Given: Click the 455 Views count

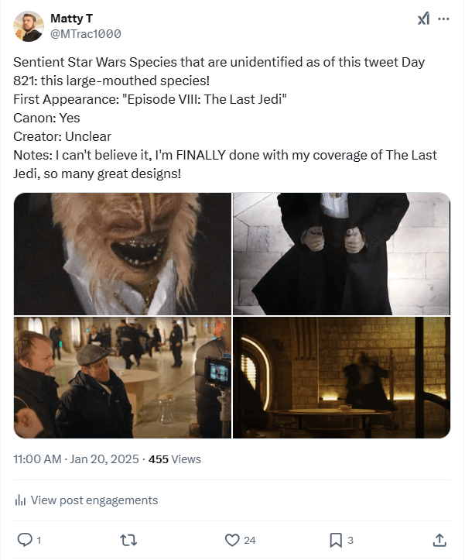Looking at the screenshot, I should 175,459.
